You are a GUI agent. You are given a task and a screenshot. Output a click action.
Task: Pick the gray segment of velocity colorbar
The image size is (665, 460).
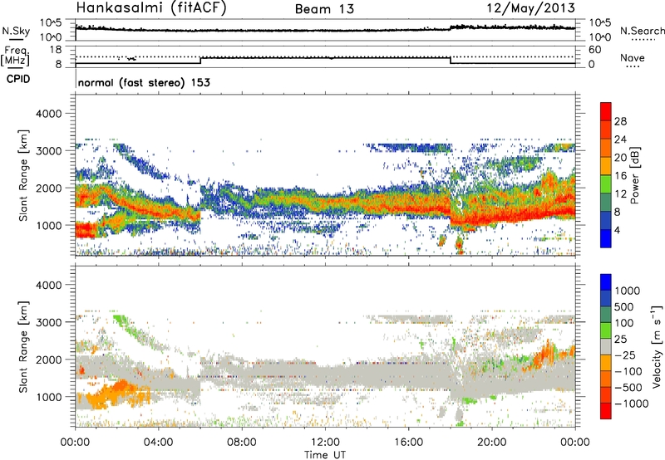[x=606, y=346]
